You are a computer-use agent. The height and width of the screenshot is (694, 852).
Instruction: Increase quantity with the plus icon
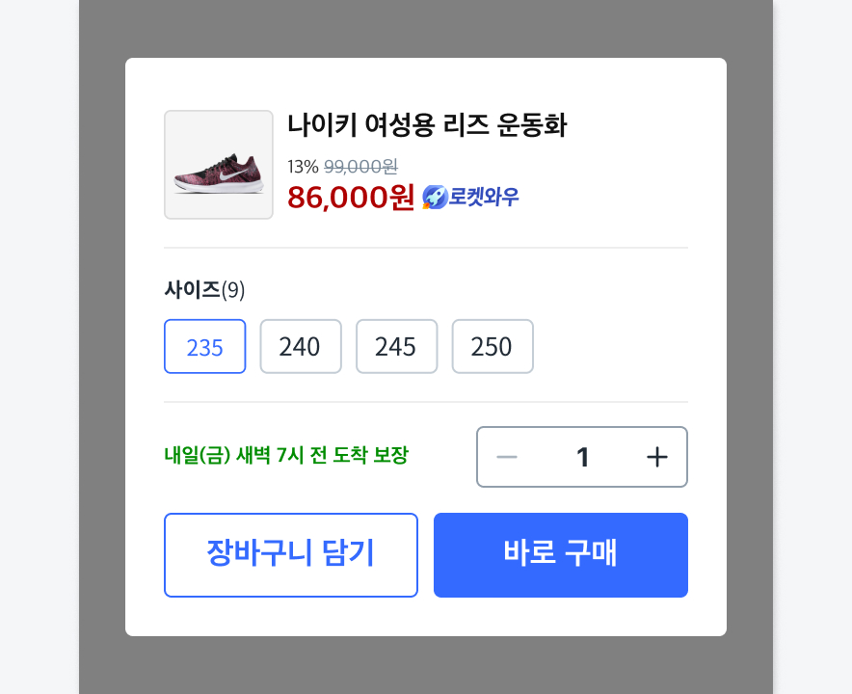[657, 457]
